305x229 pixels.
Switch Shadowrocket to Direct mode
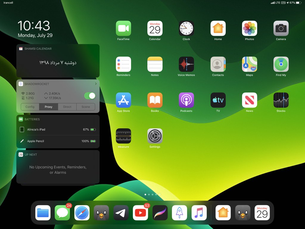(x=67, y=107)
